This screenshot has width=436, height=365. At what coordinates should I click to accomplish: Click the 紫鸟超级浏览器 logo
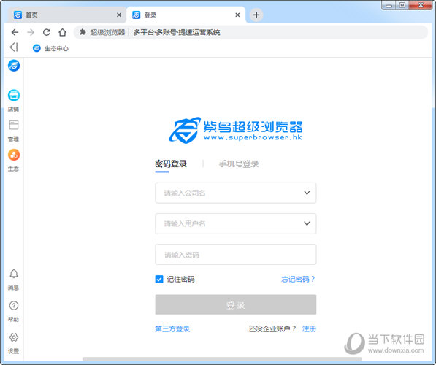point(235,130)
